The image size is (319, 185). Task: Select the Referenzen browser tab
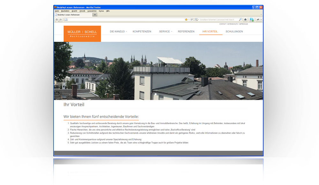[x=73, y=15]
